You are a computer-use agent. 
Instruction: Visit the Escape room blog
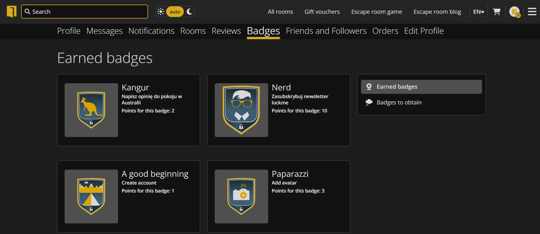(x=437, y=12)
